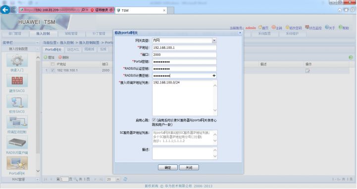This screenshot has width=357, height=189.
Task: Click 帮助 help in the header
Action: click(344, 28)
